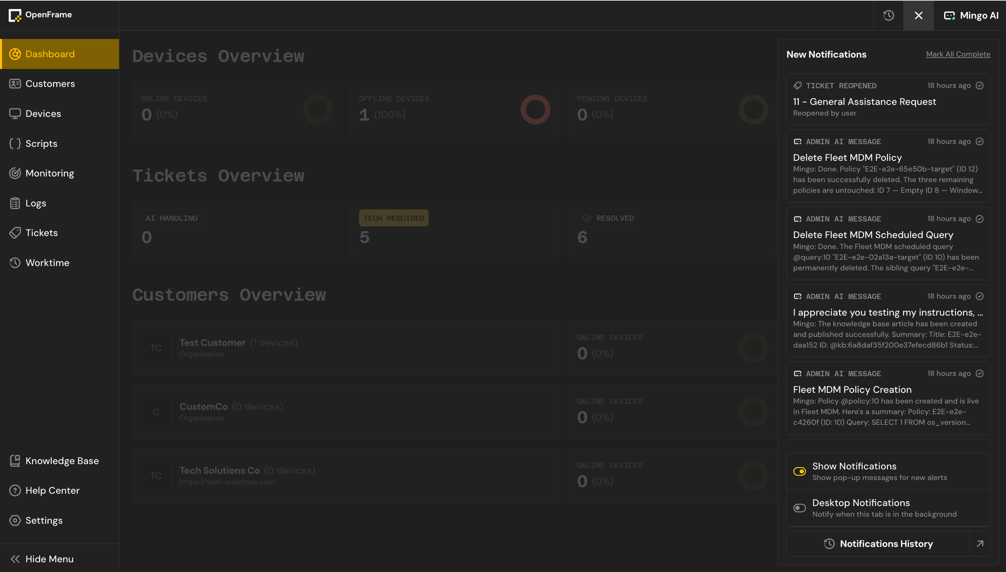Click the Help Center question mark icon
Screen dimensions: 1006x572
coord(15,491)
